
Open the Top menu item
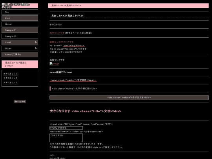[20, 12]
